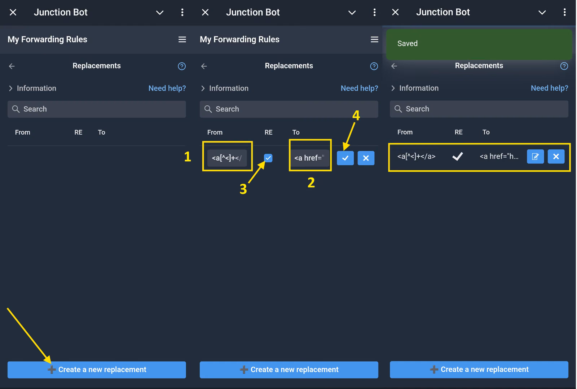Open help question icon in middle Replacements panel
The image size is (577, 389).
(374, 66)
